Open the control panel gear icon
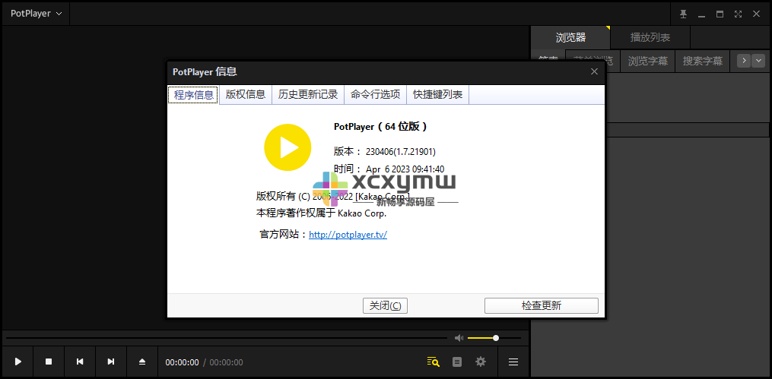 (481, 362)
